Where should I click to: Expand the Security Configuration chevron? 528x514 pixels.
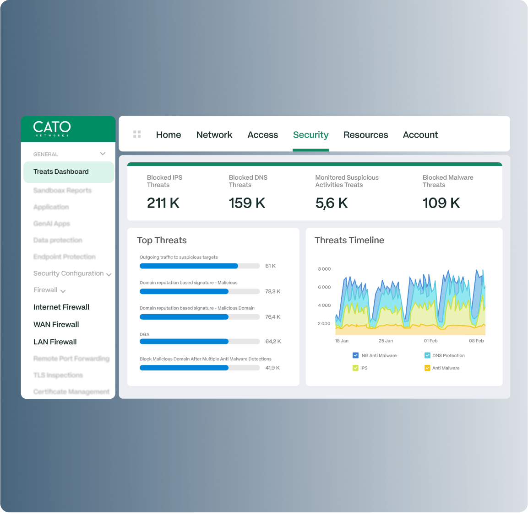click(109, 275)
